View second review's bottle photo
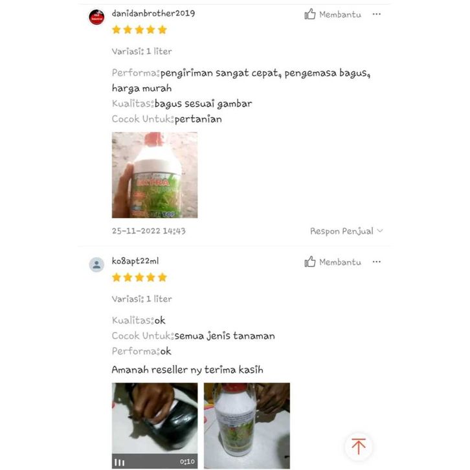This screenshot has width=470, height=470. [x=247, y=425]
